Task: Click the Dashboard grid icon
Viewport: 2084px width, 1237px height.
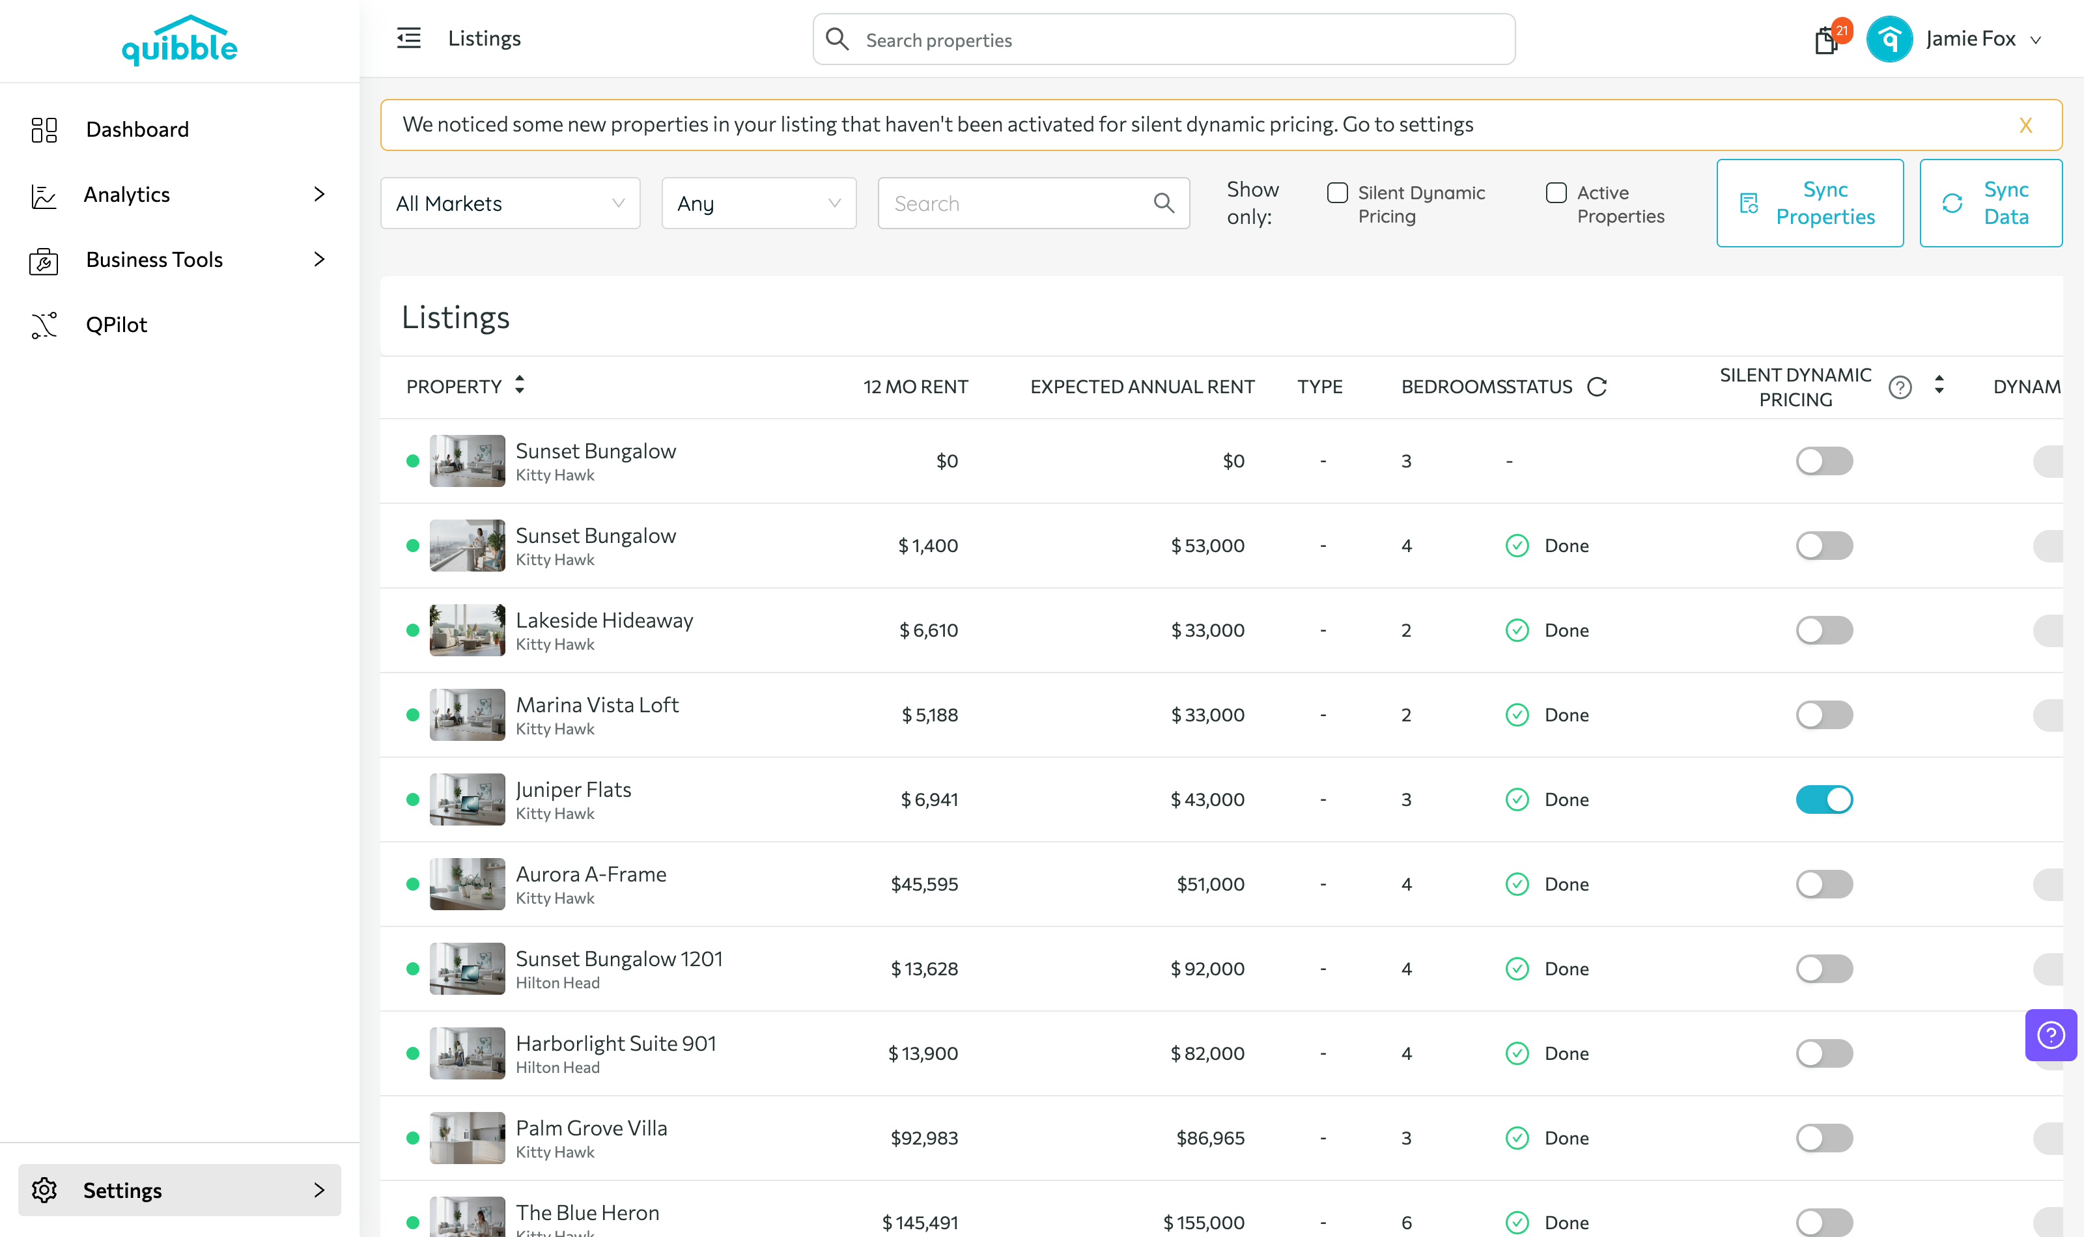Action: pyautogui.click(x=44, y=129)
